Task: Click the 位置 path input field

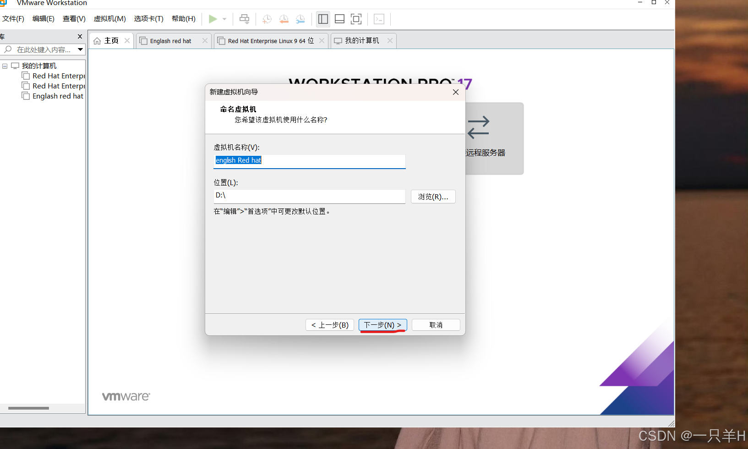Action: point(310,196)
